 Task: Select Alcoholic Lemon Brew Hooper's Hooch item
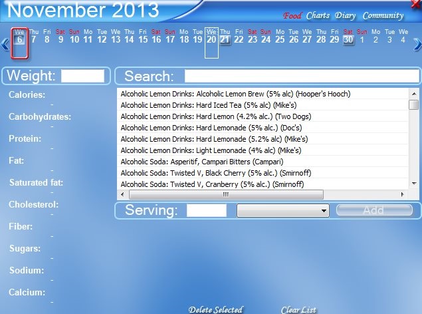(263, 94)
